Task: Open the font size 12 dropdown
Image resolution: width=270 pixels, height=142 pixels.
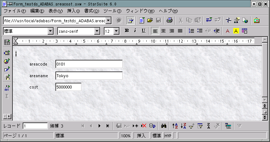Action: [x=116, y=31]
